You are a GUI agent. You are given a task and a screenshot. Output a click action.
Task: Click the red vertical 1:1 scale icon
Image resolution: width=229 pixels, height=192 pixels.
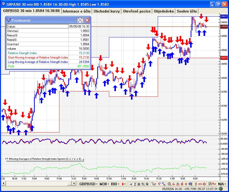(196, 184)
